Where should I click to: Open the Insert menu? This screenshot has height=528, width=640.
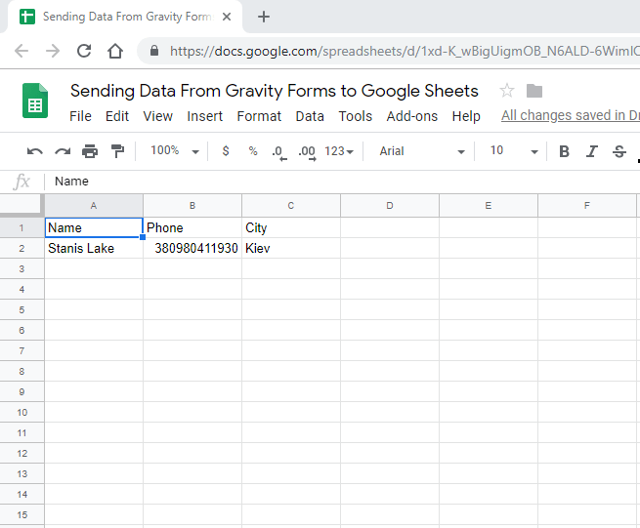[205, 116]
